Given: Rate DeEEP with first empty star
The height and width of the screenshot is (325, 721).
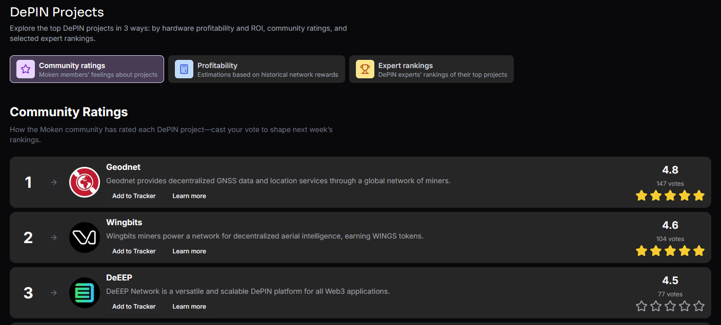Looking at the screenshot, I should pyautogui.click(x=642, y=306).
